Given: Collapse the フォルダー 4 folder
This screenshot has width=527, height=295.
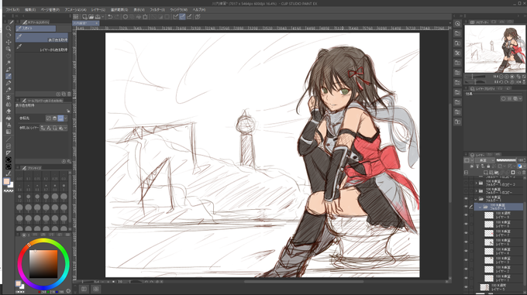Looking at the screenshot, I should click(480, 207).
